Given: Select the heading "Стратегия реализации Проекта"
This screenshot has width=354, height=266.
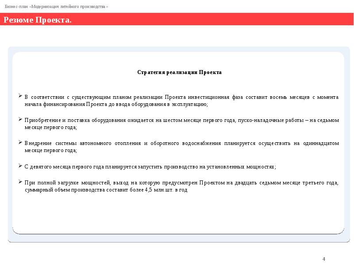Looking at the screenshot, I should (x=179, y=72).
